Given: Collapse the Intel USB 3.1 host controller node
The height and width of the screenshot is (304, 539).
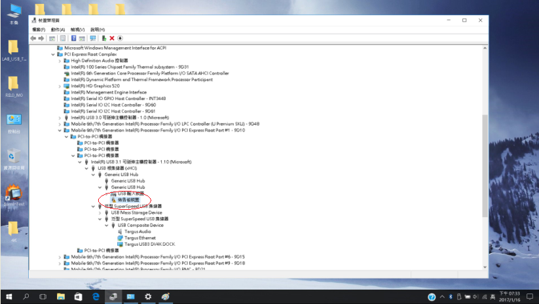Looking at the screenshot, I should click(80, 162).
